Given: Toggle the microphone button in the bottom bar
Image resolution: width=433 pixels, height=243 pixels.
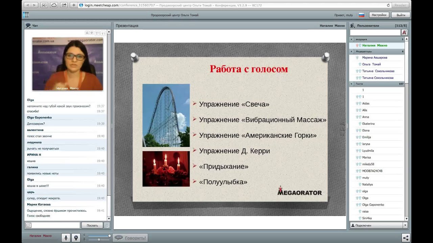Looking at the screenshot, I should click(66, 238).
